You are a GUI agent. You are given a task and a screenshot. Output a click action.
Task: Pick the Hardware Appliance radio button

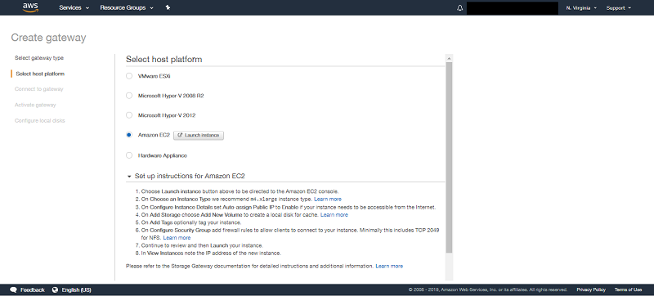pyautogui.click(x=129, y=155)
